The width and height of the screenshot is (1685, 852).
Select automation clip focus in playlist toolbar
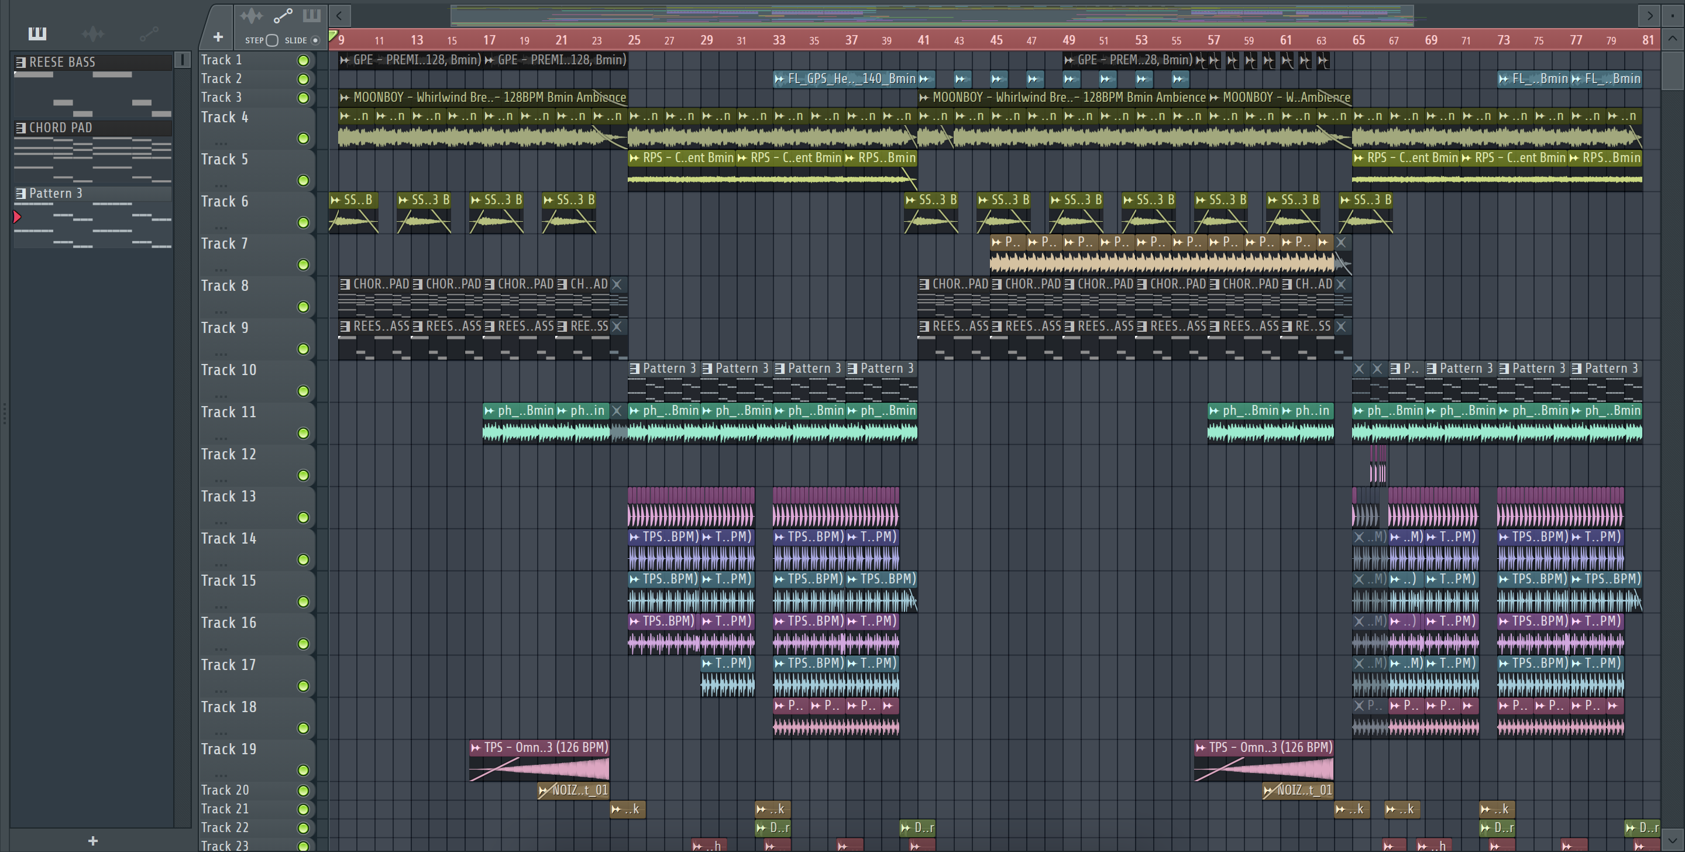[x=283, y=16]
